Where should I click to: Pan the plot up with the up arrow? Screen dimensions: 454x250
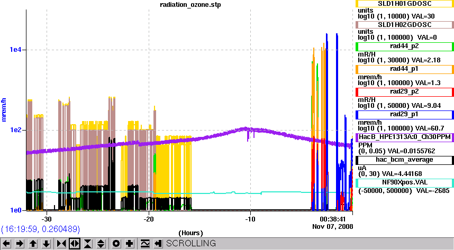click(x=33, y=244)
